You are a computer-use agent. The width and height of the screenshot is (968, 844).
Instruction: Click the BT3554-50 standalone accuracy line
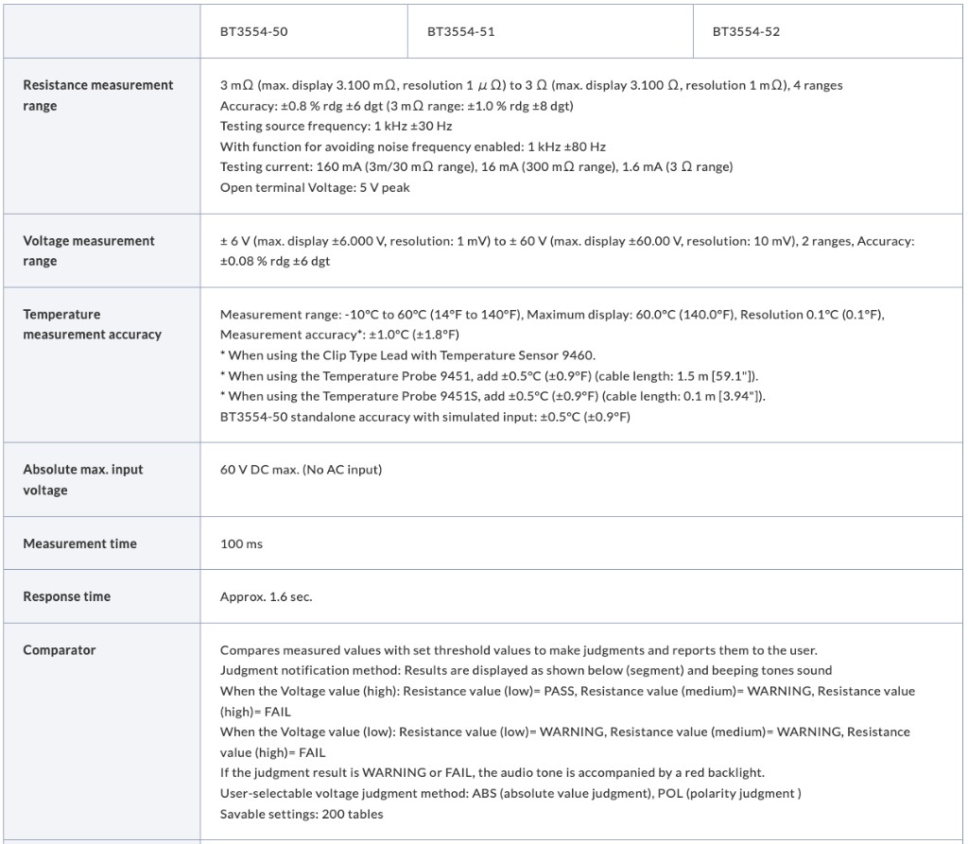(424, 417)
